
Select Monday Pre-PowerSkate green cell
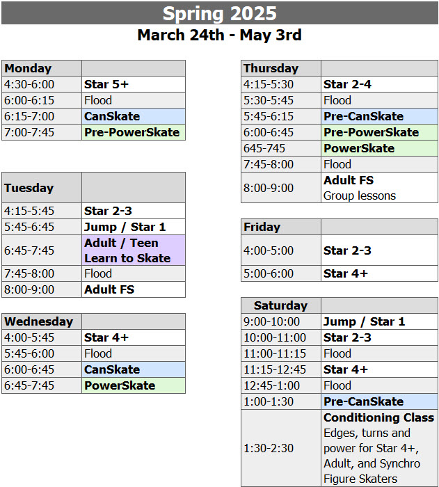134,132
